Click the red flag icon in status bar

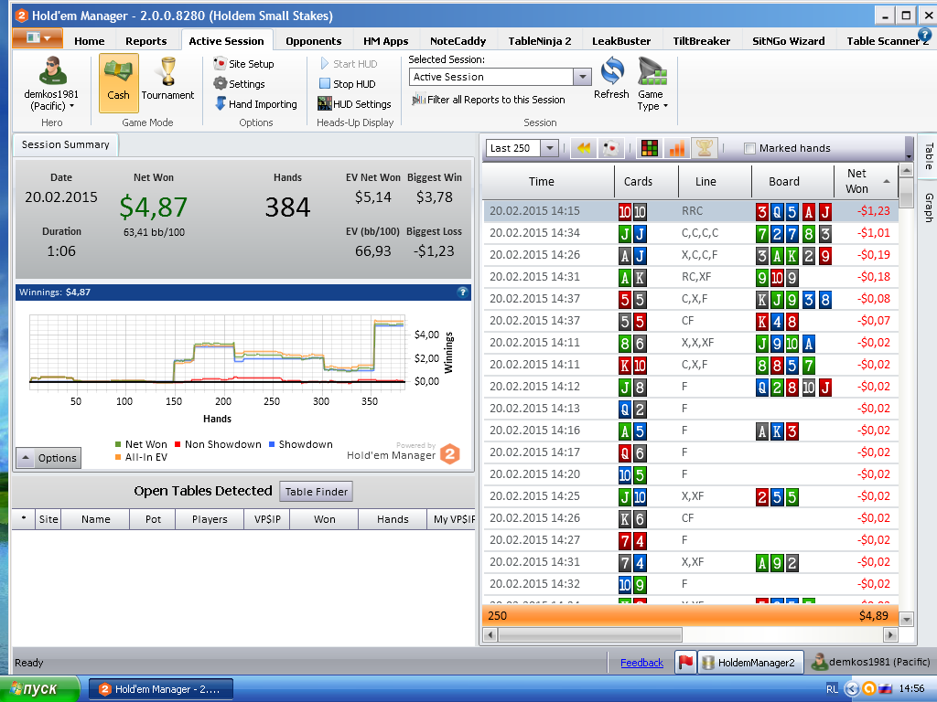685,662
